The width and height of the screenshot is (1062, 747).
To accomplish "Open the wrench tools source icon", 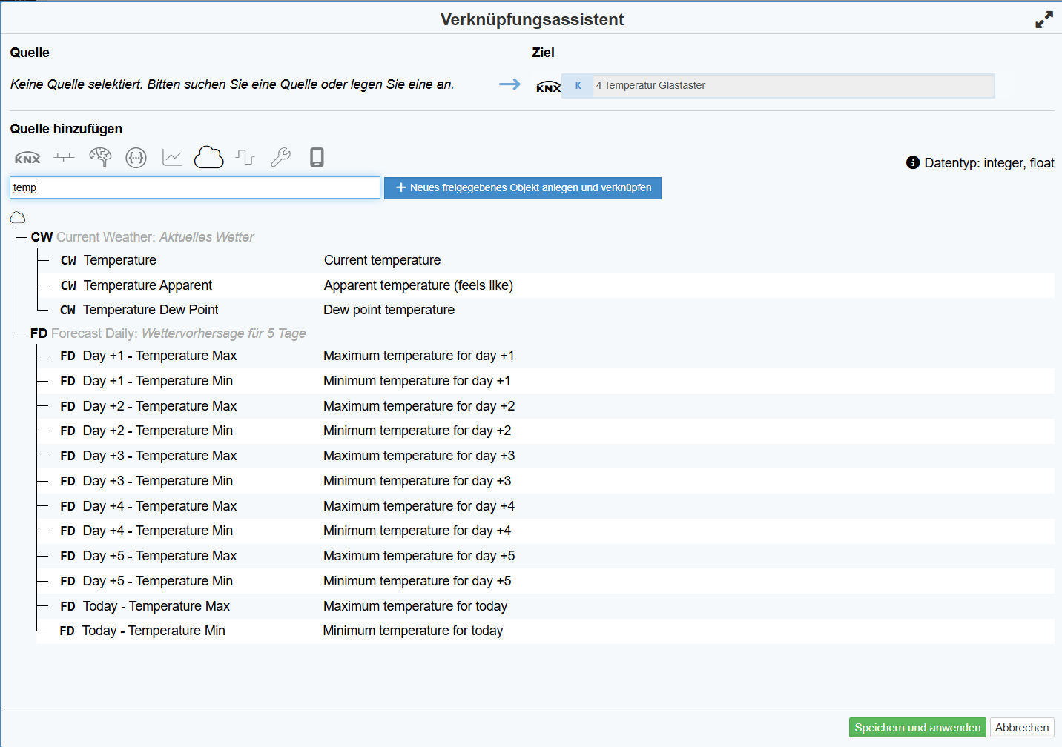I will pos(280,157).
